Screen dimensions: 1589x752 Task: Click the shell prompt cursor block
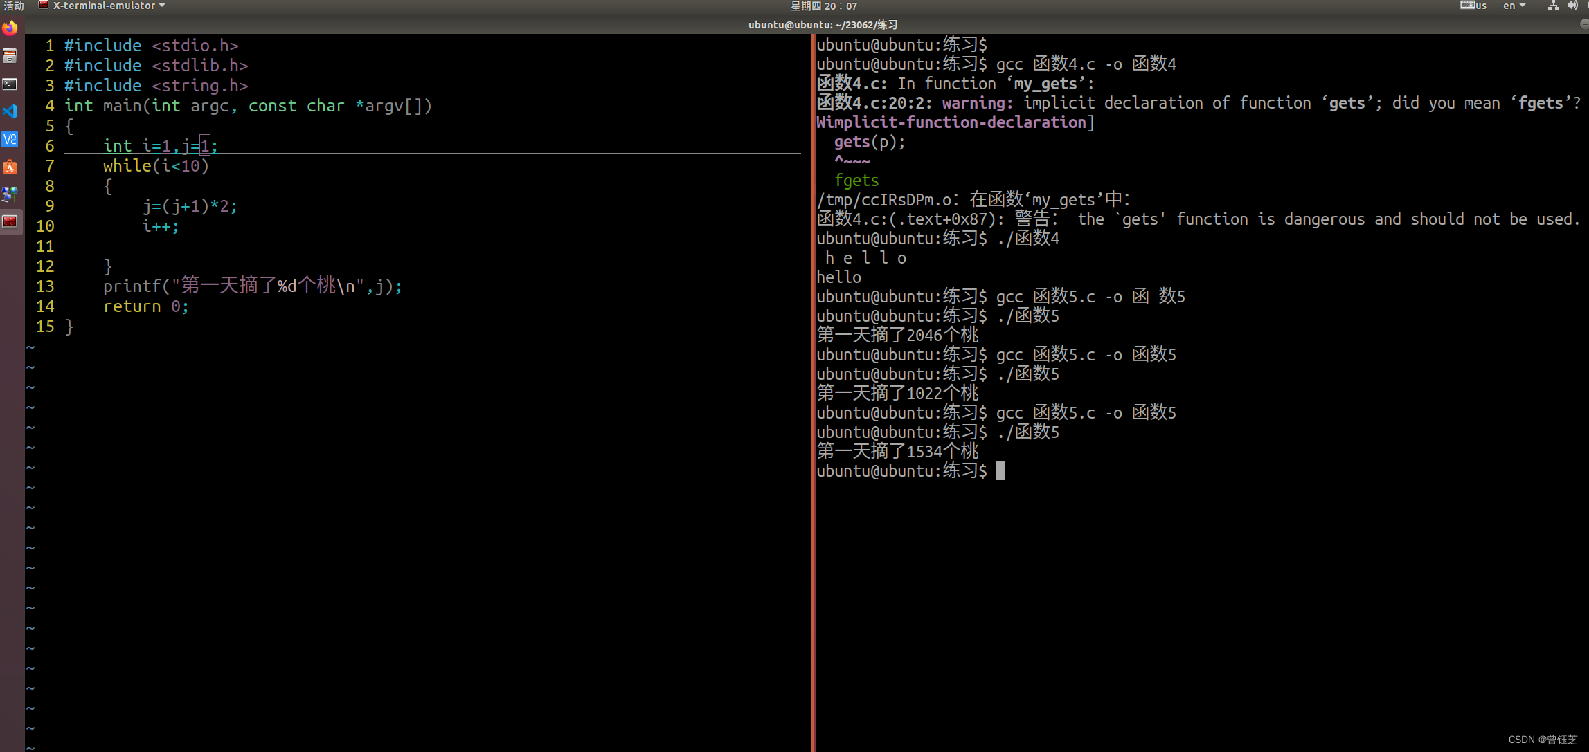[1000, 471]
